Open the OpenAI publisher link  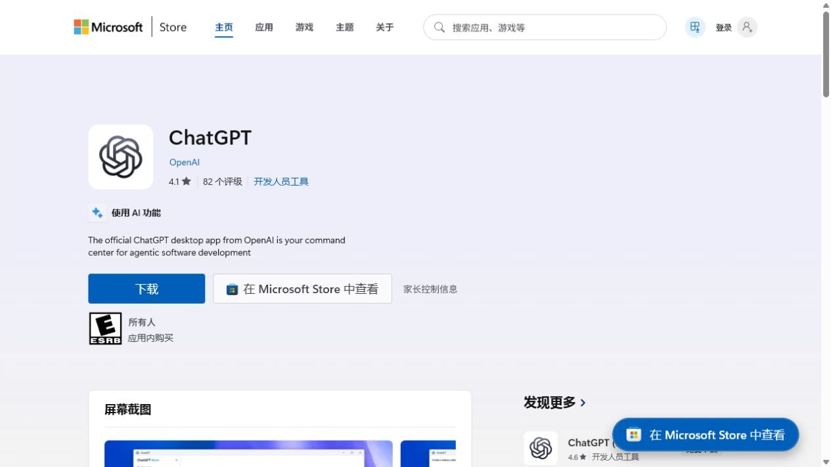click(x=185, y=162)
